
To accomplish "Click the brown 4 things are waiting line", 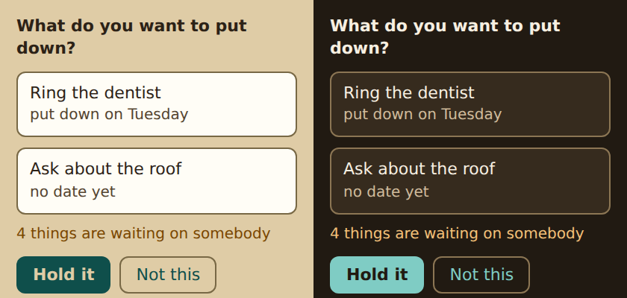I will pos(143,233).
